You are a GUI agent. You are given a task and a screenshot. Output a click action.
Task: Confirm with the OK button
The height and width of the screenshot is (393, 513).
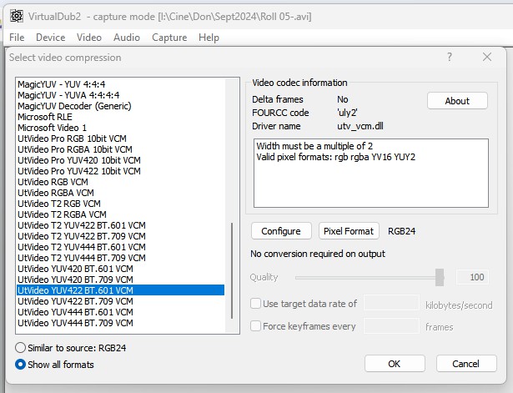[395, 364]
